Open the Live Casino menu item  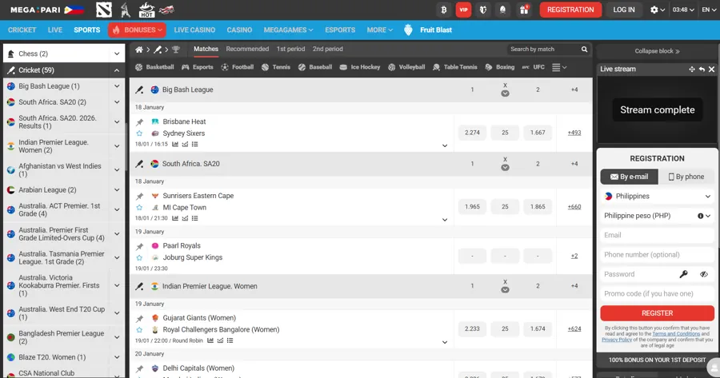194,30
